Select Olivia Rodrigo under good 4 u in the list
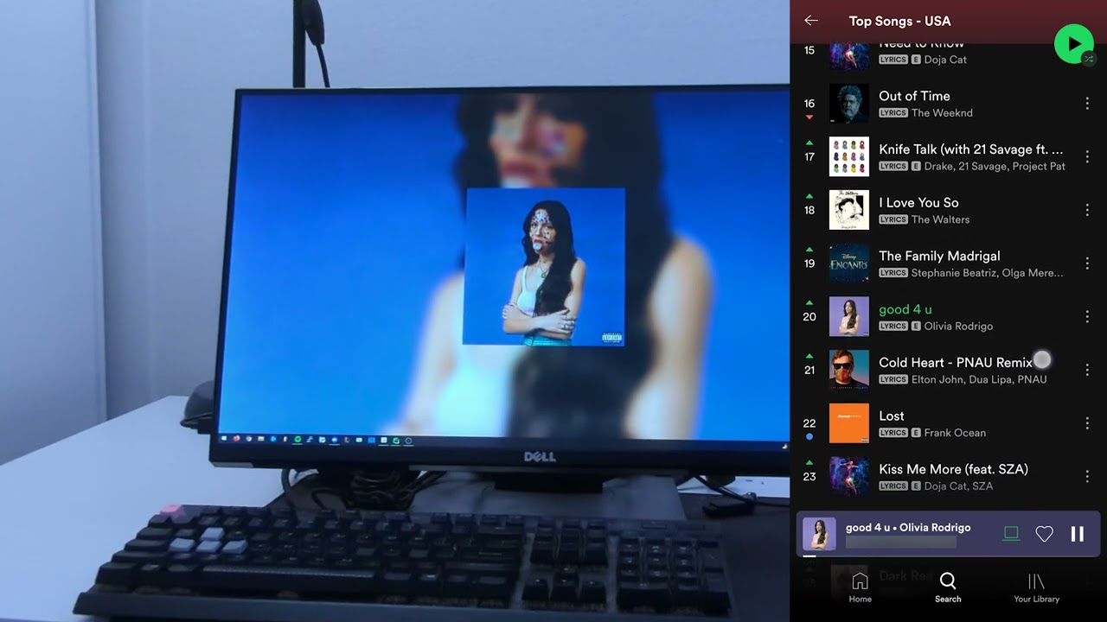 [x=958, y=327]
